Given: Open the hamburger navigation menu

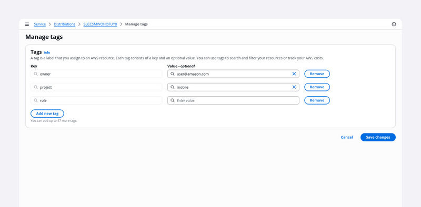Looking at the screenshot, I should click(x=27, y=24).
